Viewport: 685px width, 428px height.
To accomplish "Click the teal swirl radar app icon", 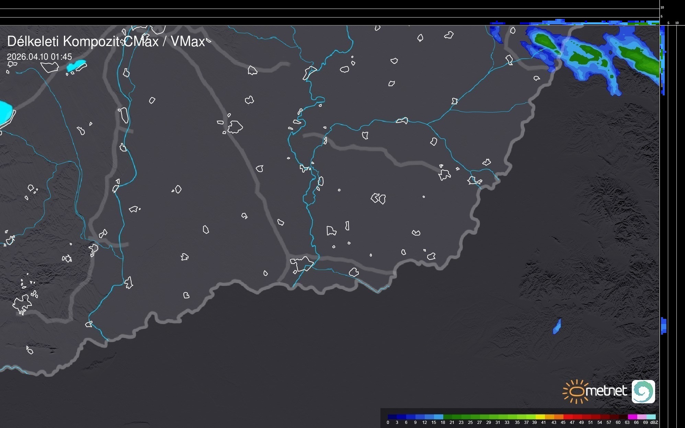I will tap(643, 391).
